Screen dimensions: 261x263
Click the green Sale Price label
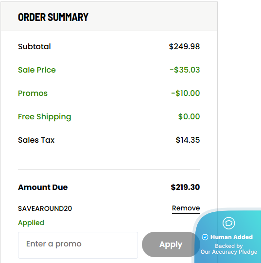click(37, 70)
